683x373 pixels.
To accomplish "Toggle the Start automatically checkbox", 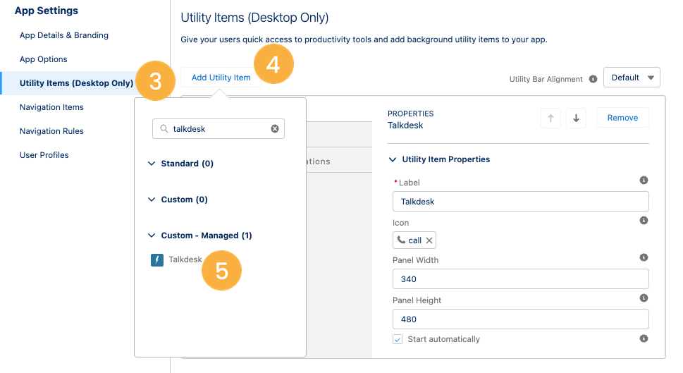I will (x=398, y=339).
